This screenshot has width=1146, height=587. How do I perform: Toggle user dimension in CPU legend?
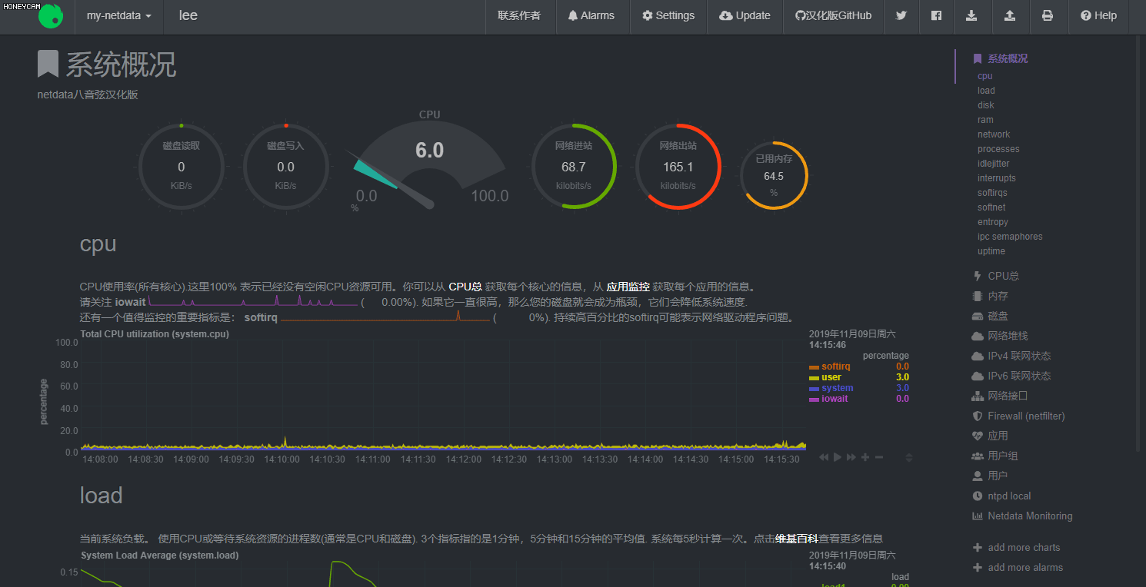[831, 377]
